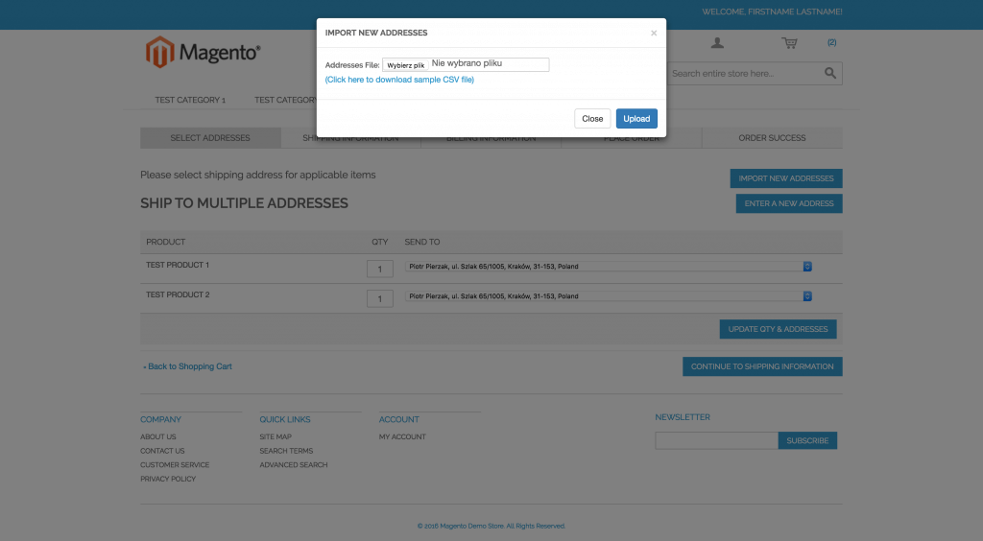This screenshot has height=541, width=983.
Task: Click Enter a New Address button
Action: click(789, 203)
